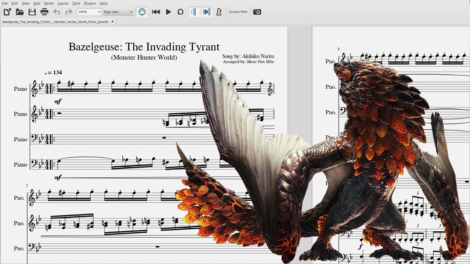Print the score using the printer icon
The height and width of the screenshot is (264, 470).
click(44, 12)
